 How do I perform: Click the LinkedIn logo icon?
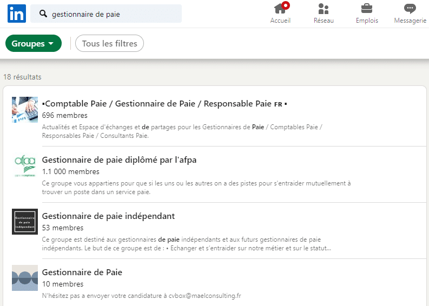tap(17, 14)
